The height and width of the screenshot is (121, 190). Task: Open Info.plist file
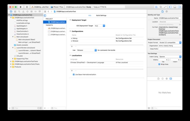[x=19, y=56]
